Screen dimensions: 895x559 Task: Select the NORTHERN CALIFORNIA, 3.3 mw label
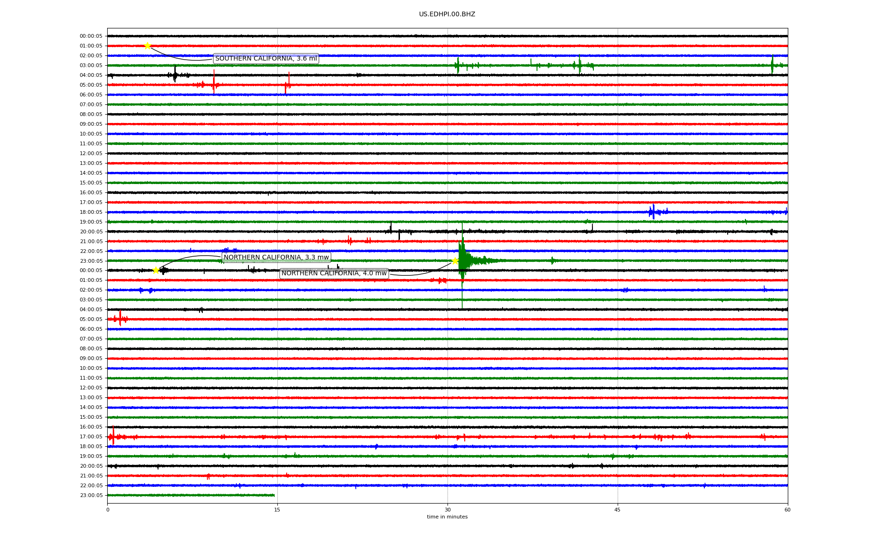tap(276, 258)
